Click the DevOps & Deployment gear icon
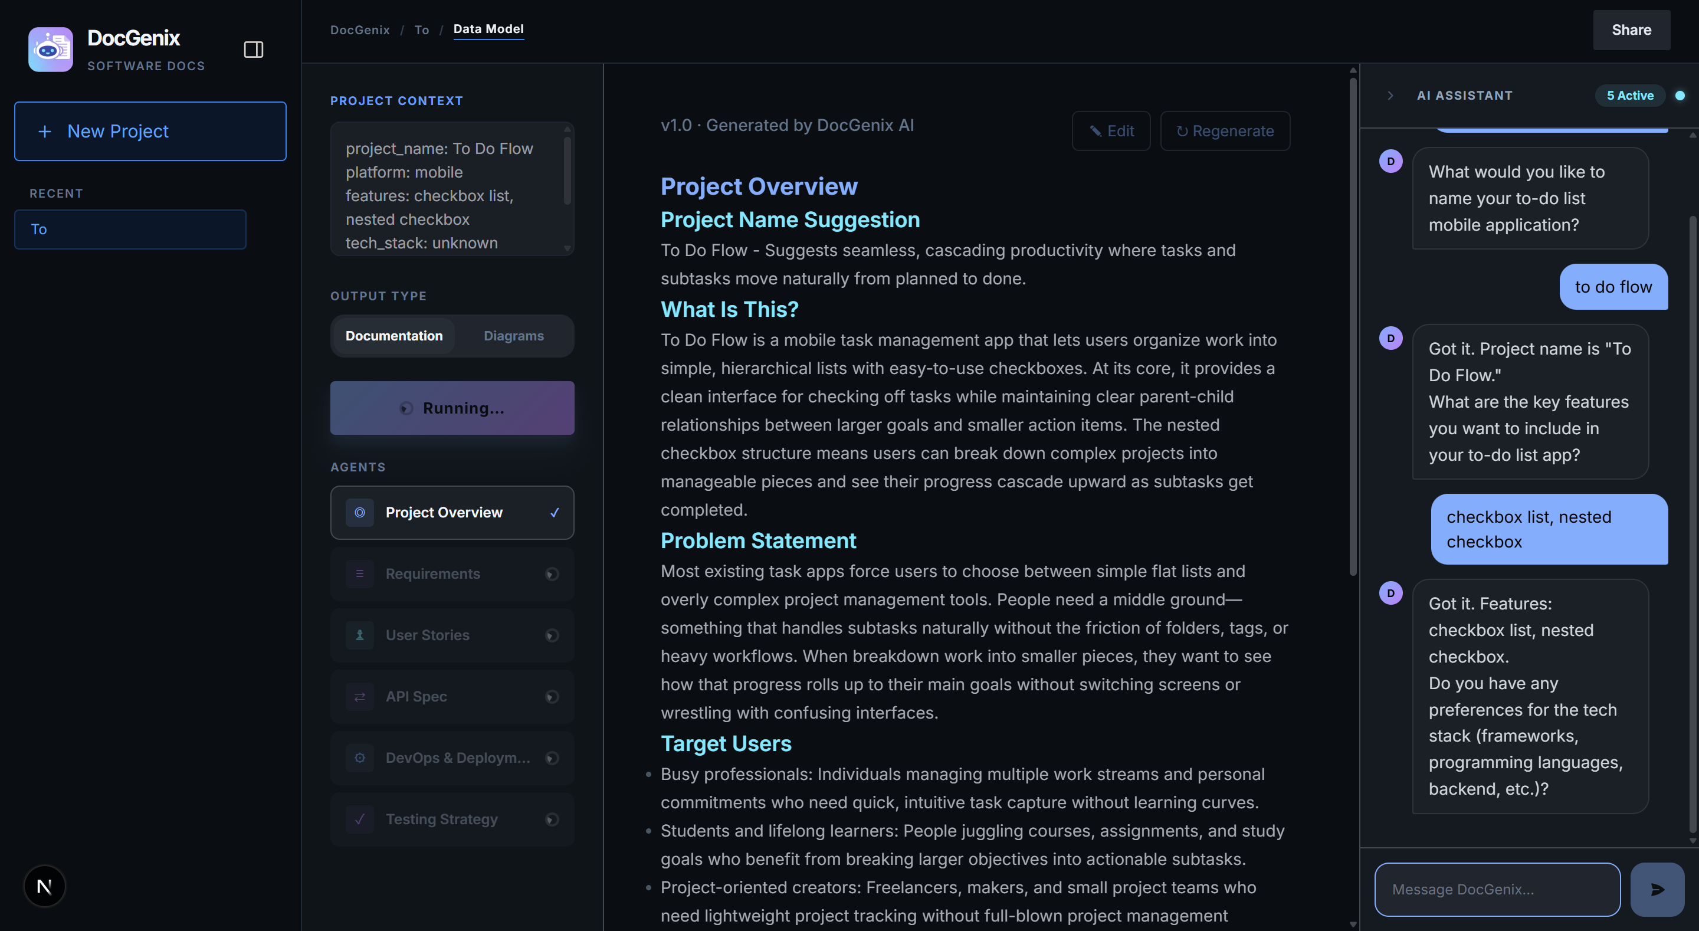Image resolution: width=1699 pixels, height=931 pixels. [x=359, y=758]
